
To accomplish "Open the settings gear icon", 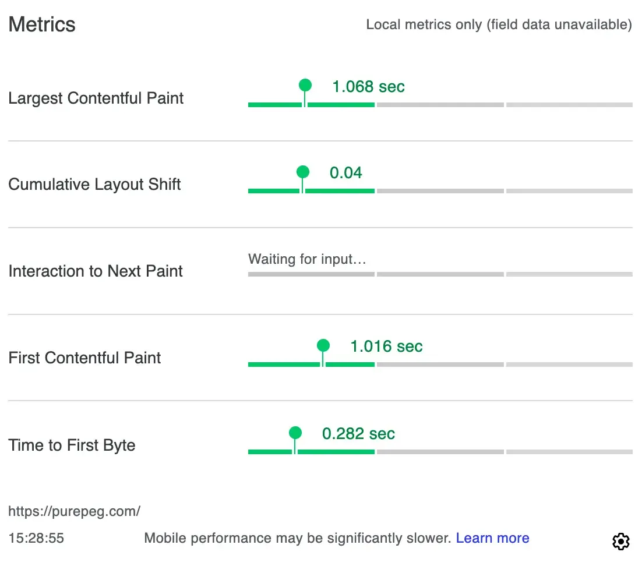I will [x=620, y=541].
